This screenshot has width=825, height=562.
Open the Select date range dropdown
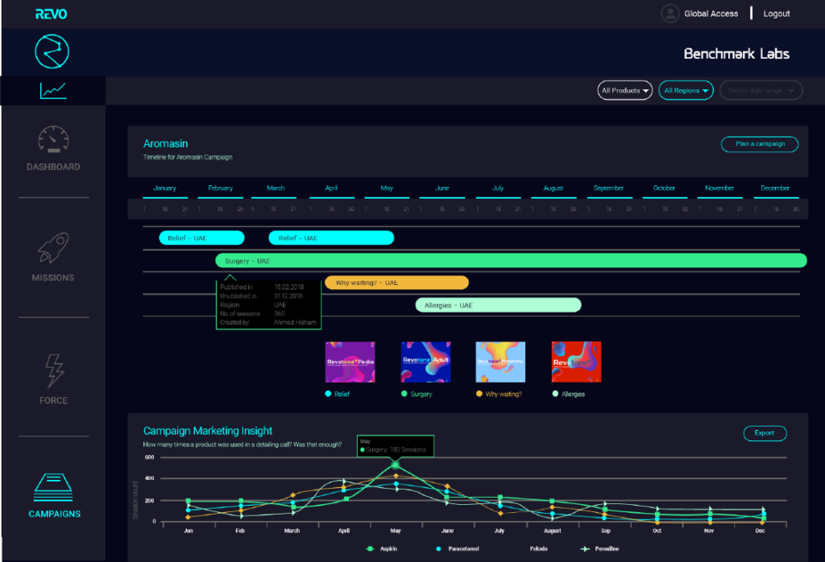(x=761, y=91)
